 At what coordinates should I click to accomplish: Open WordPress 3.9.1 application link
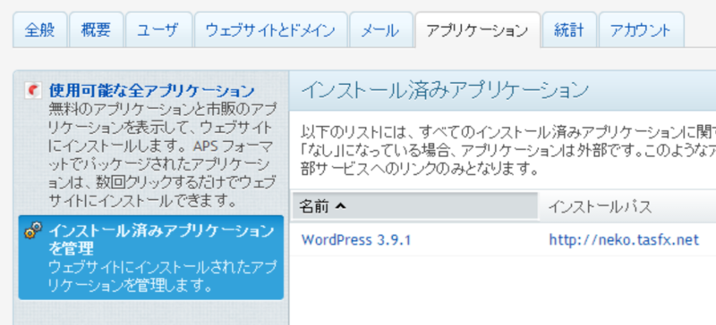356,240
